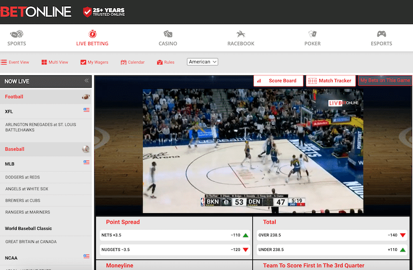Expand the NCAA league
The width and height of the screenshot is (413, 270).
click(46, 258)
